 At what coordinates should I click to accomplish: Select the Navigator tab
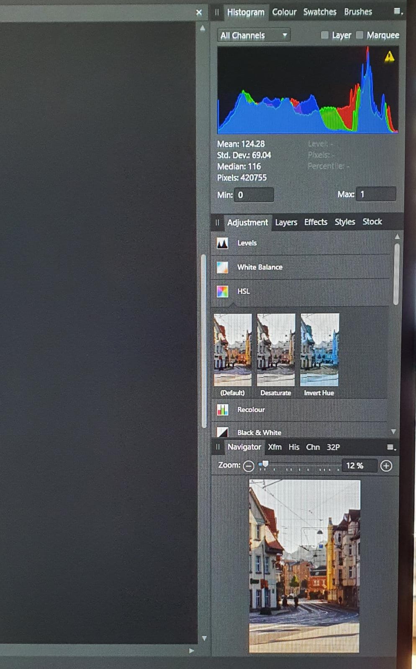(x=244, y=447)
